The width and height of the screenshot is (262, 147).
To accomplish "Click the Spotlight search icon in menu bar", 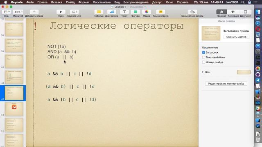I will pyautogui.click(x=243, y=2).
